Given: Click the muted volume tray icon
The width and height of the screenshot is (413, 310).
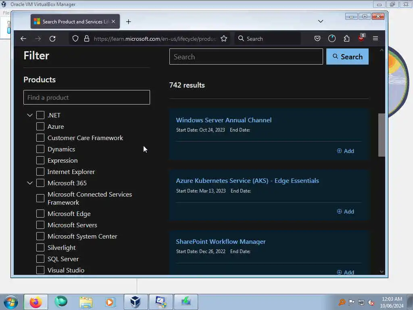Looking at the screenshot, I should pos(371,303).
